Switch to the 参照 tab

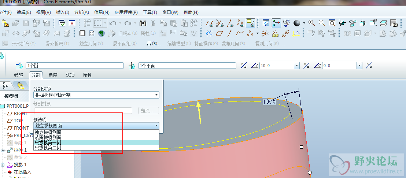pos(18,75)
